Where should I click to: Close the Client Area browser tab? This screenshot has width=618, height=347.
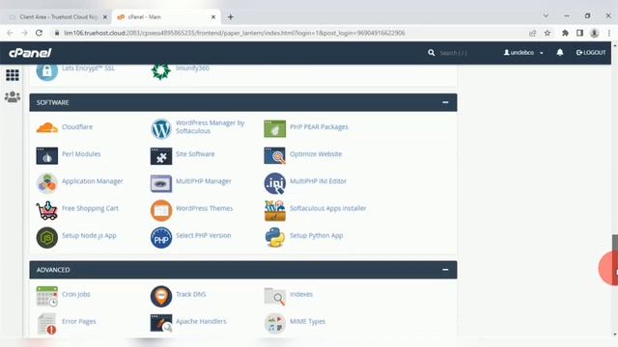(x=105, y=17)
